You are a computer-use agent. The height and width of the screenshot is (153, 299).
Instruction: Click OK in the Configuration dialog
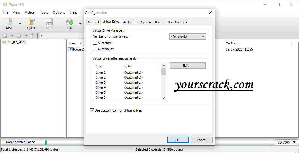tap(178, 140)
